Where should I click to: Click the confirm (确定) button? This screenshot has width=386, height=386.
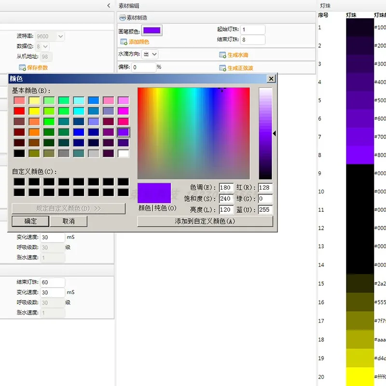[30, 221]
